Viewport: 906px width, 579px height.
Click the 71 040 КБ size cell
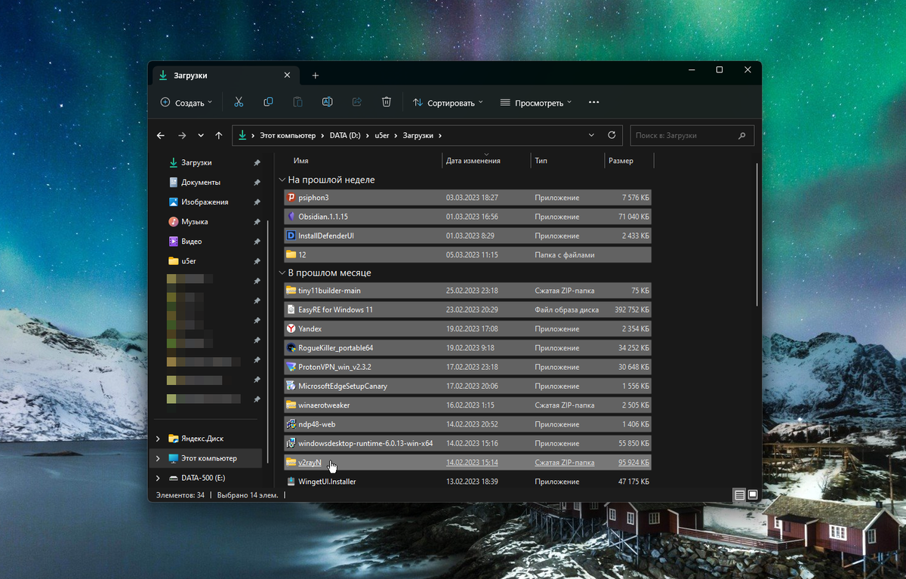[x=632, y=217]
